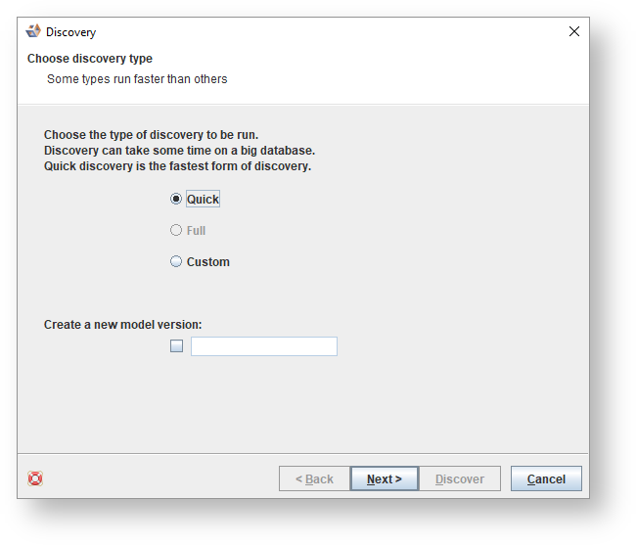Choose the Custom discovery radio button

click(x=176, y=261)
